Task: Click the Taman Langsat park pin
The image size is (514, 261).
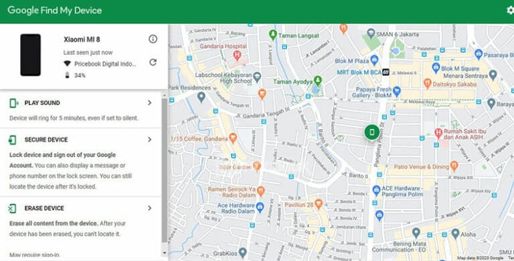Action: [273, 34]
